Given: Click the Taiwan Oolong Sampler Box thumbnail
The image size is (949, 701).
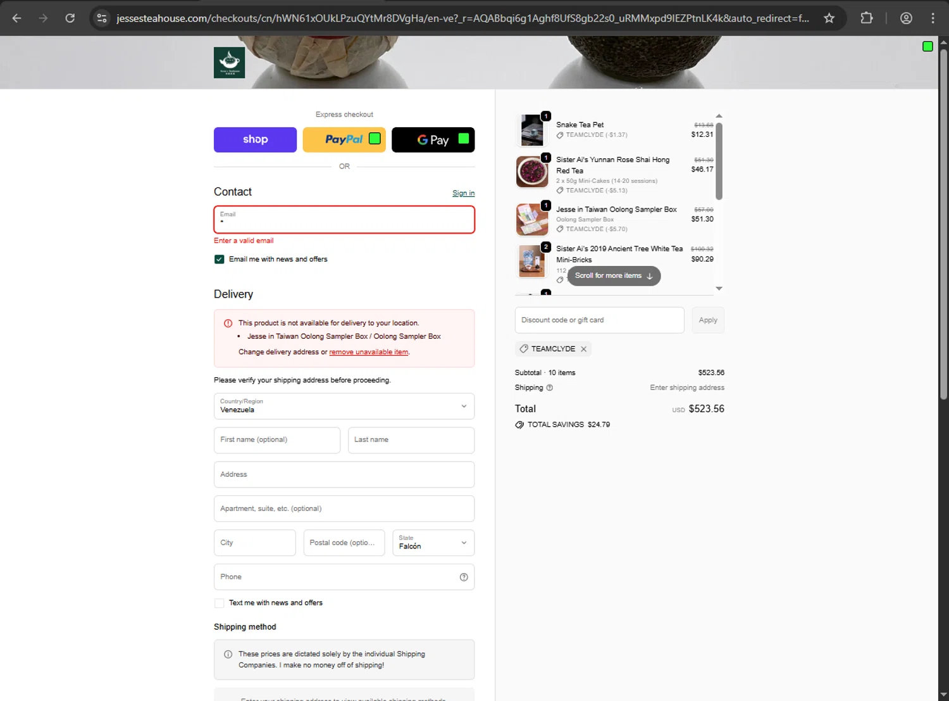Looking at the screenshot, I should coord(532,219).
